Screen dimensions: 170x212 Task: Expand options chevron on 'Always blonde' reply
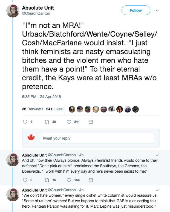pyautogui.click(x=157, y=155)
